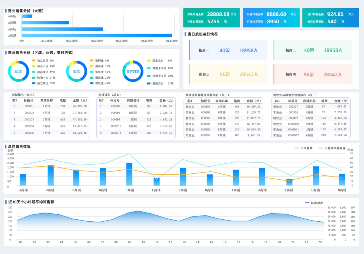Toggle the 航班架次 legend item
The image size is (364, 254).
click(314, 203)
